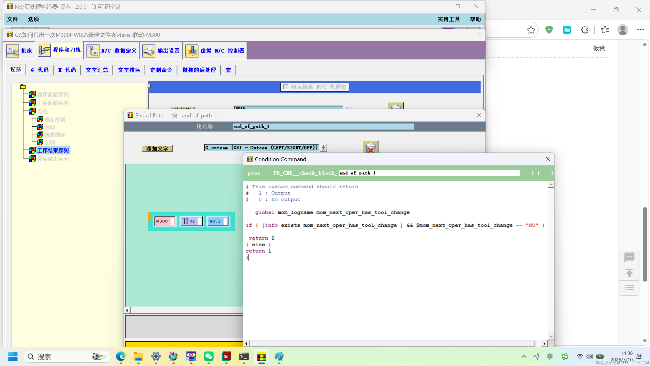The width and height of the screenshot is (650, 366).
Task: Open the 选项 menu
Action: (x=33, y=19)
